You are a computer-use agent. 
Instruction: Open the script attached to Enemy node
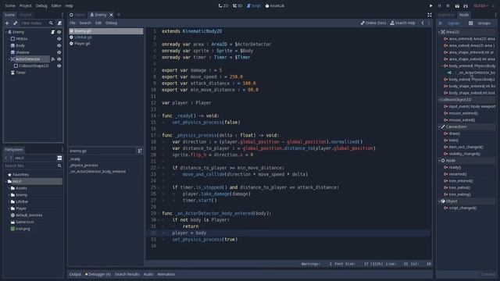point(53,32)
